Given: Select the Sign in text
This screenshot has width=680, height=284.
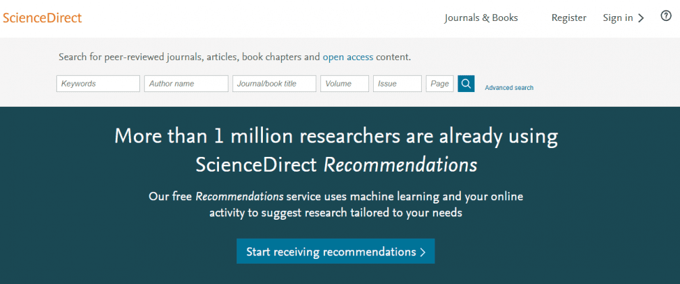Looking at the screenshot, I should pyautogui.click(x=618, y=18).
